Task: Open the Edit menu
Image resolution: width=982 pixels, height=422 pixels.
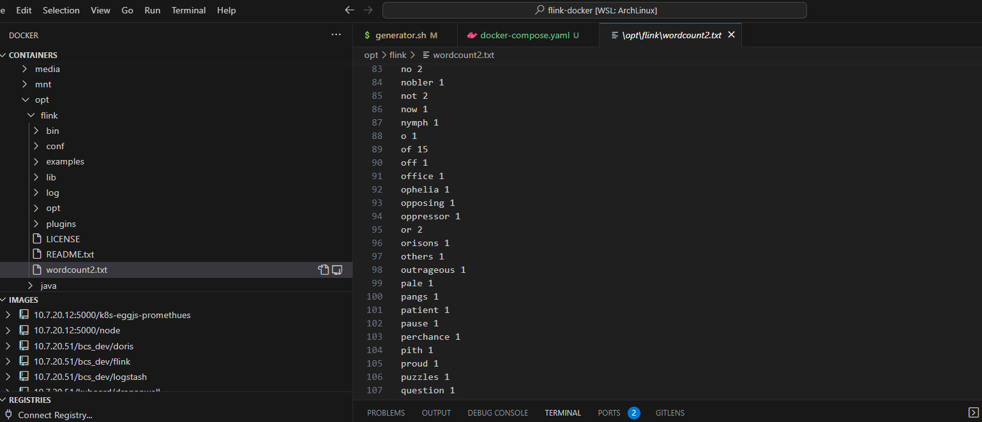Action: coord(24,10)
